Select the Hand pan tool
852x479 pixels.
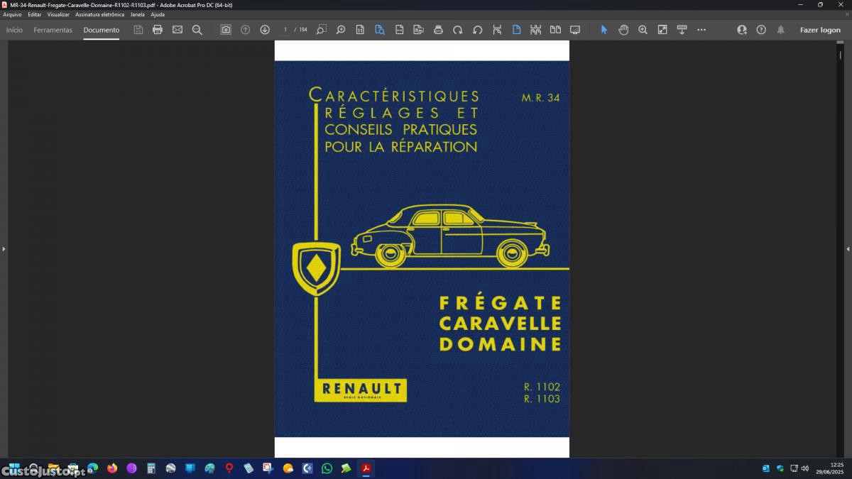(x=623, y=30)
